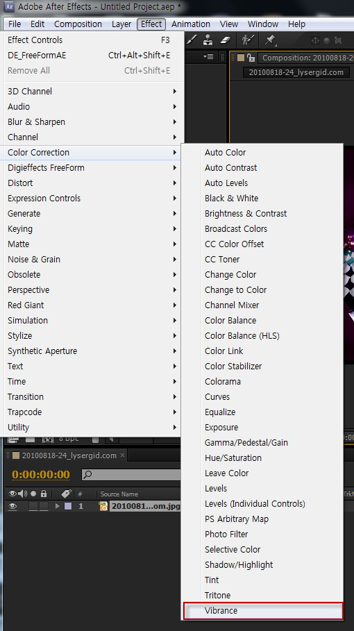The image size is (354, 631).
Task: Click the 0:00:00:00 current timecode
Action: (41, 475)
